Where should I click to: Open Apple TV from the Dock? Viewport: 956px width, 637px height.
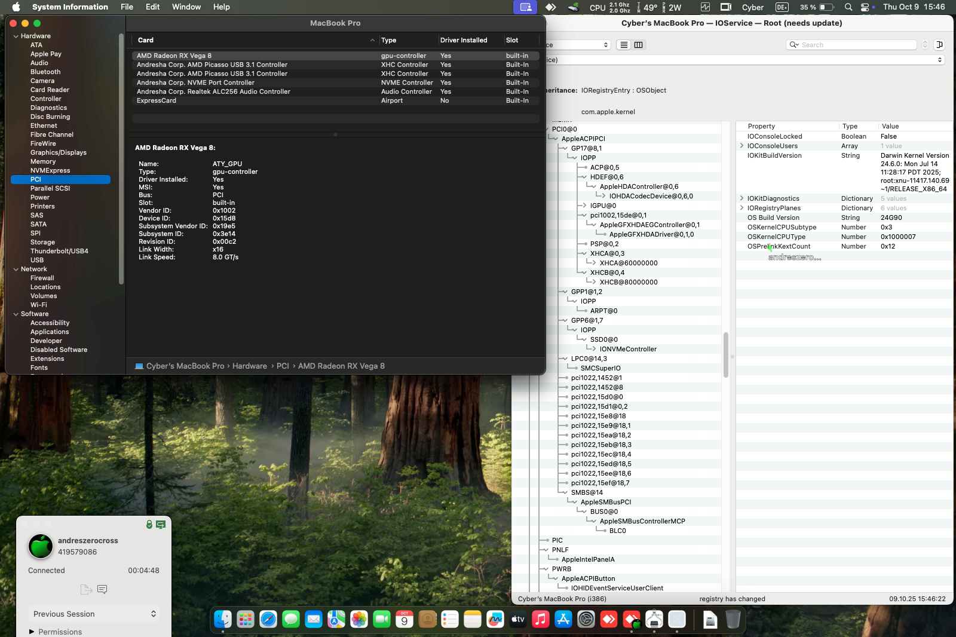point(518,620)
